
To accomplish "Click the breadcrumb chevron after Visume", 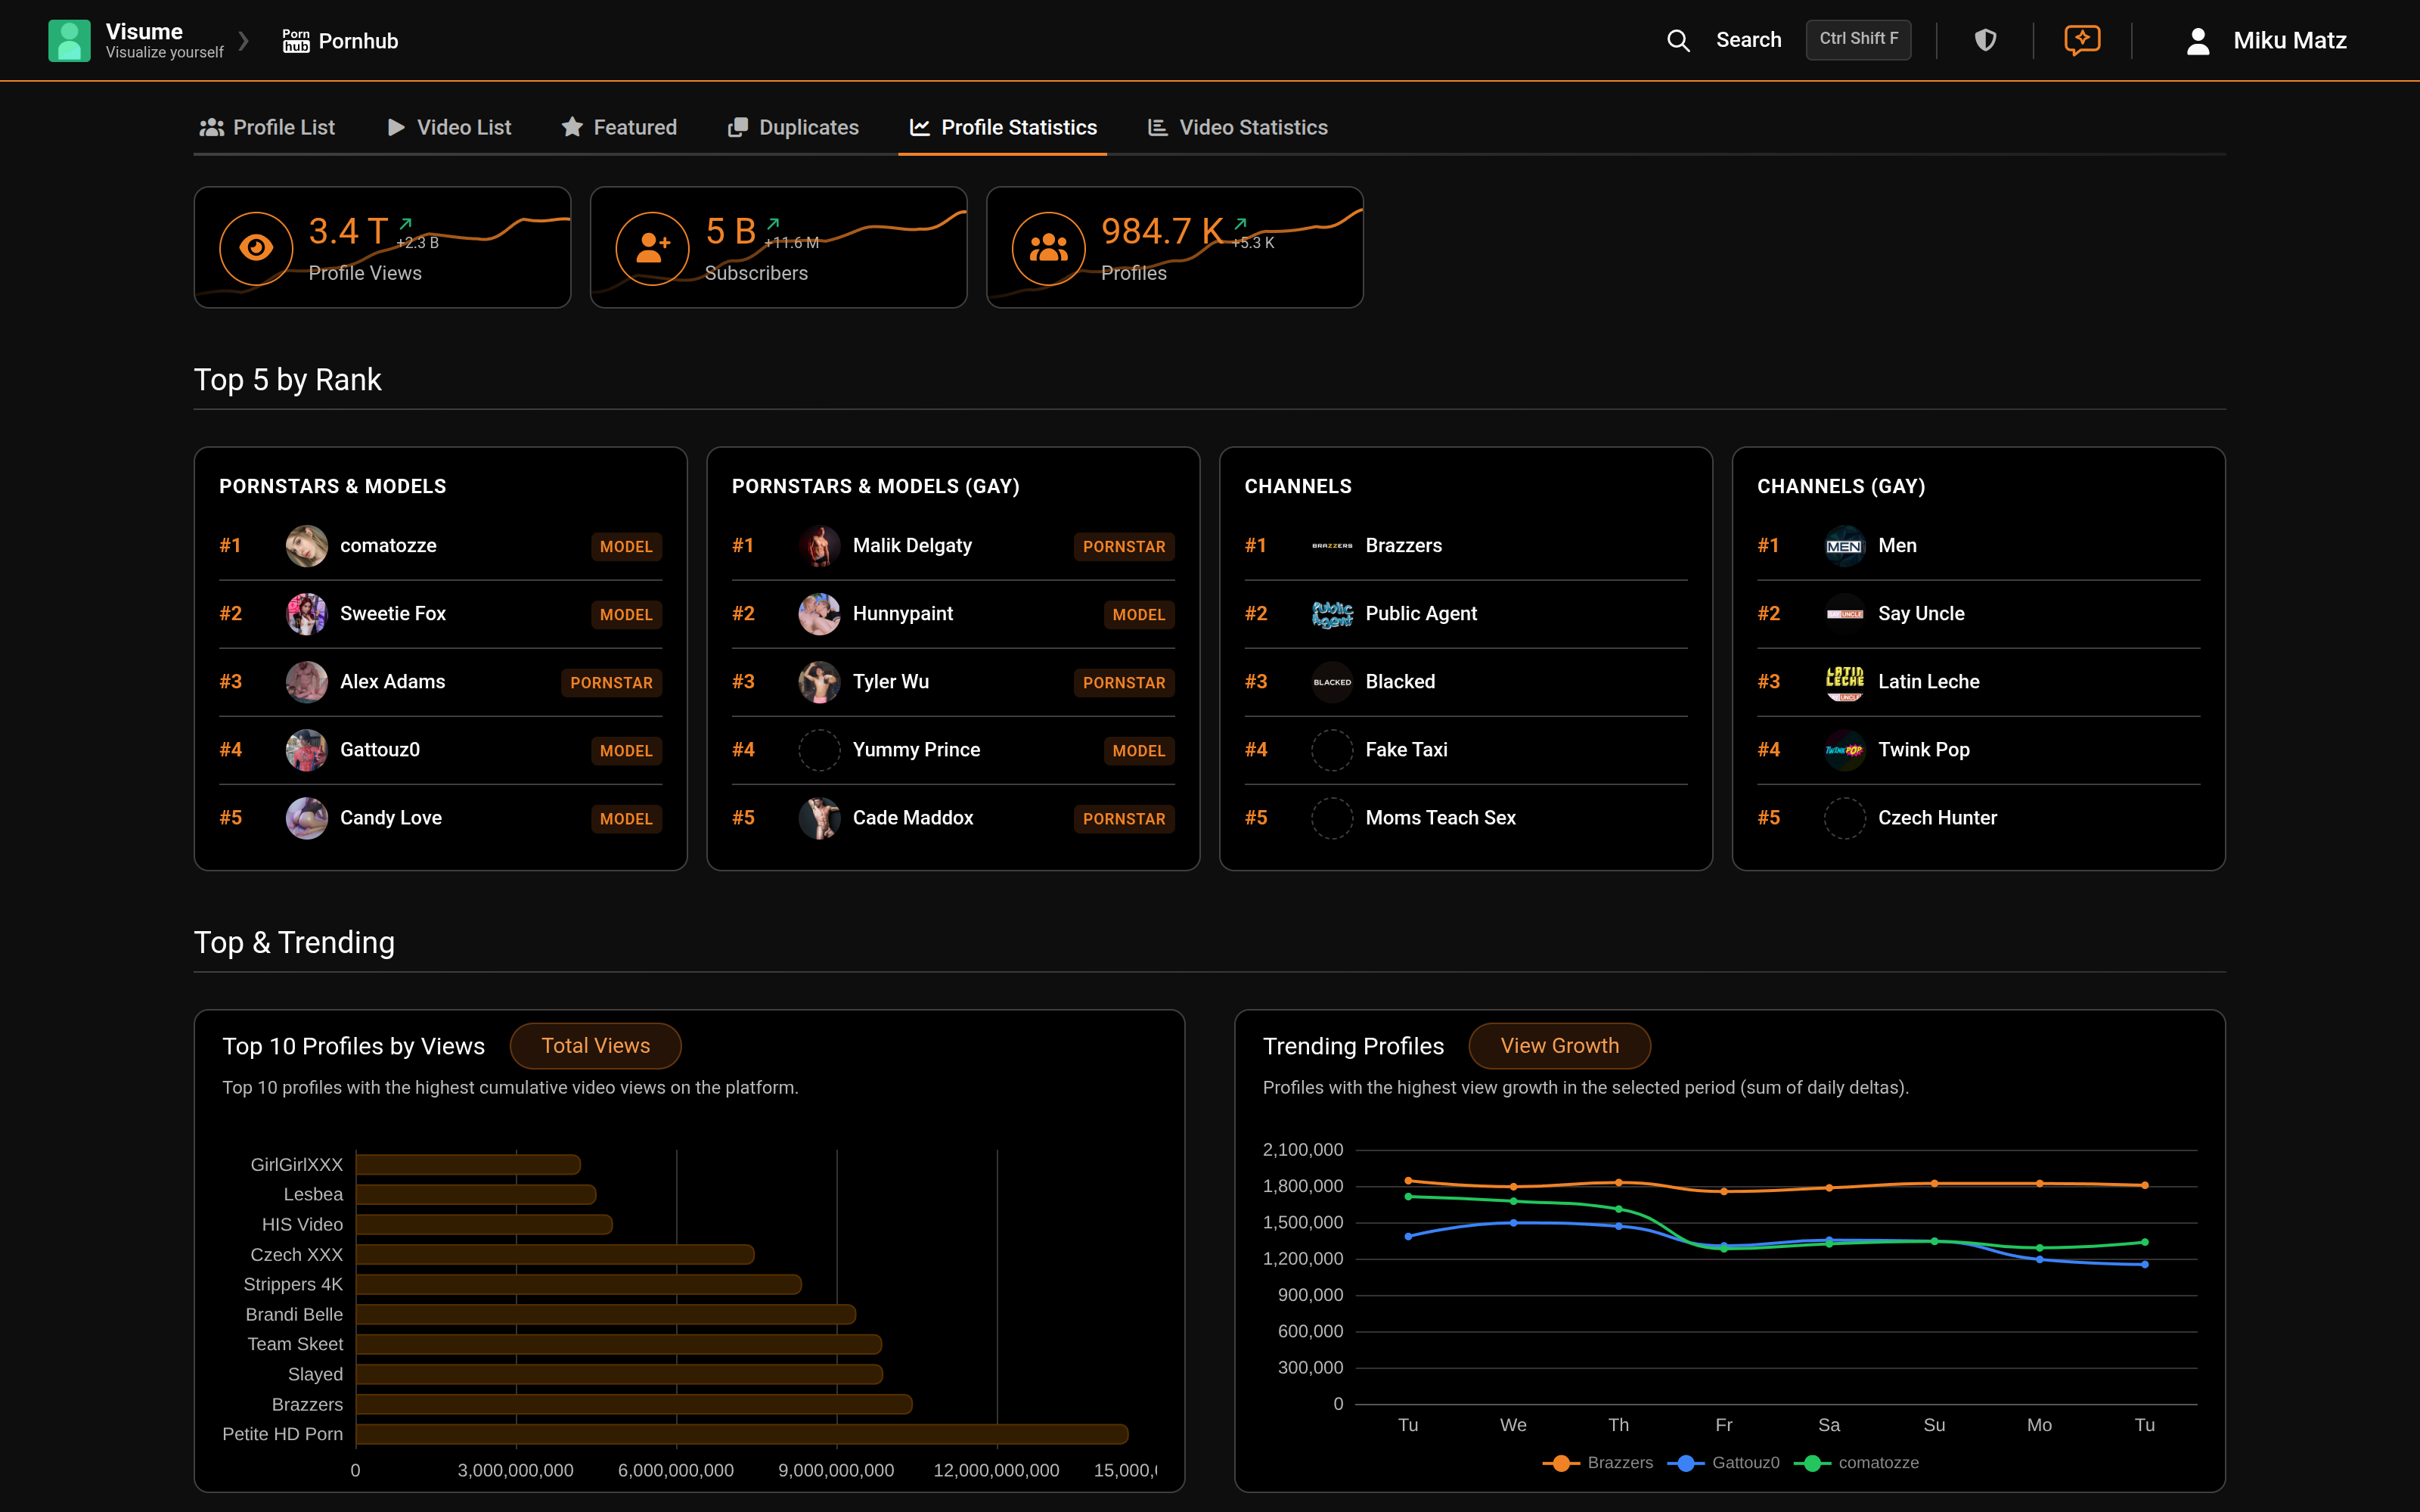I will [x=243, y=41].
